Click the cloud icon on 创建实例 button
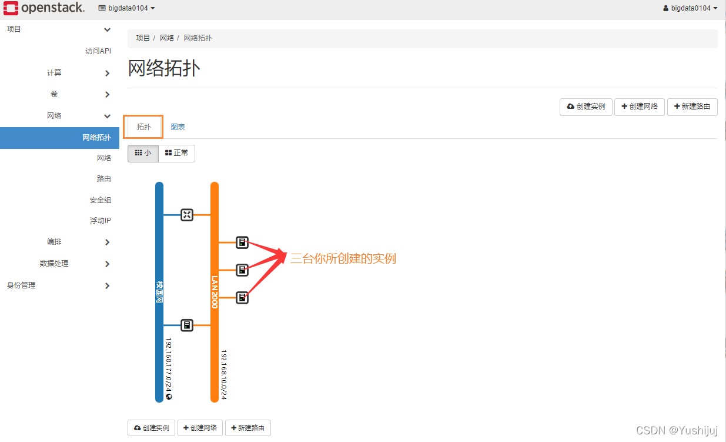Image resolution: width=726 pixels, height=442 pixels. click(569, 107)
